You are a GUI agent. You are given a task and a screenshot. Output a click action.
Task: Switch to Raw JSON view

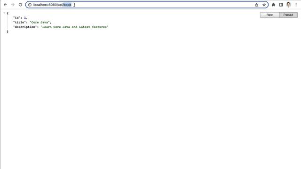269,15
